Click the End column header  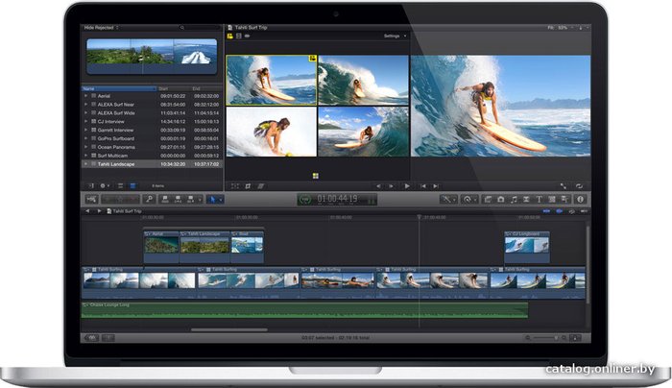click(x=206, y=88)
